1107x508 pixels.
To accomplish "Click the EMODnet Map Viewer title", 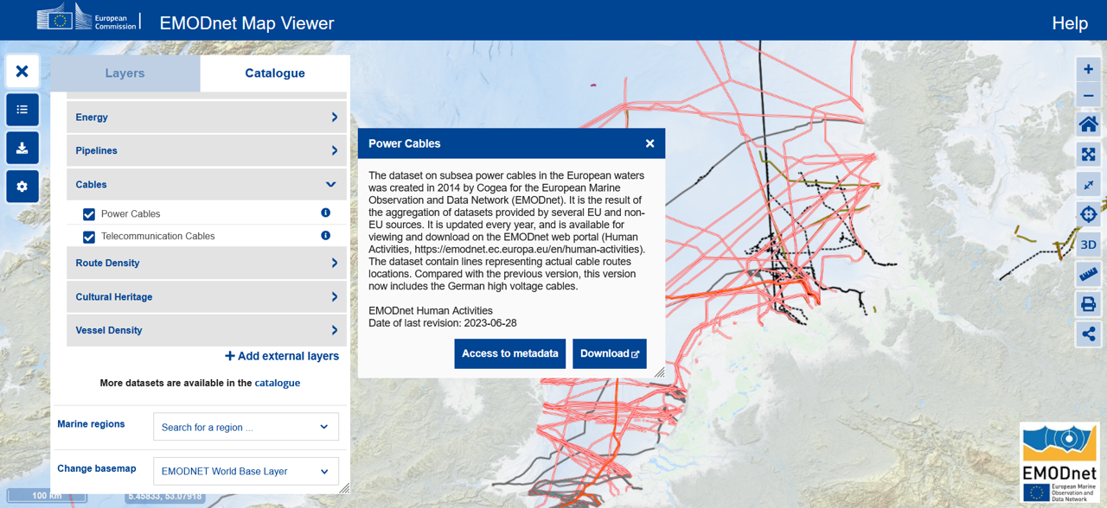I will point(246,23).
